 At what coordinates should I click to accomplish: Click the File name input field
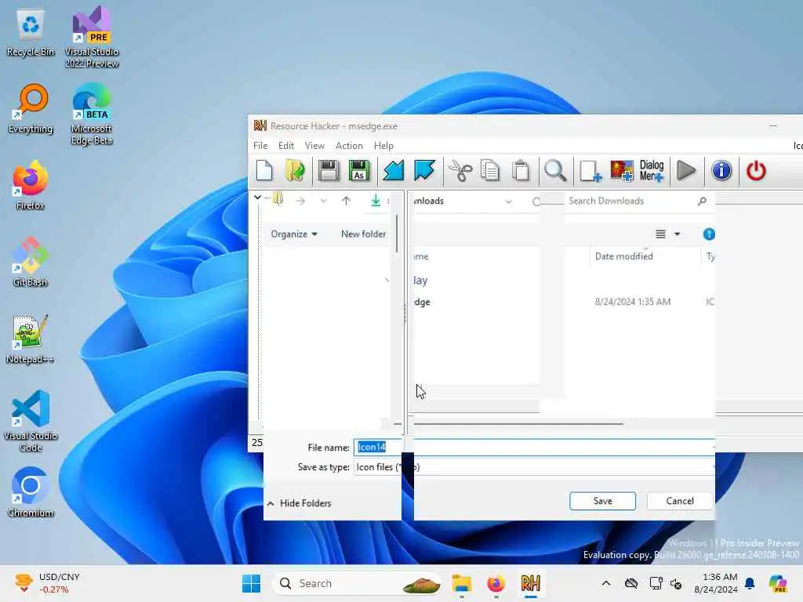pyautogui.click(x=533, y=448)
